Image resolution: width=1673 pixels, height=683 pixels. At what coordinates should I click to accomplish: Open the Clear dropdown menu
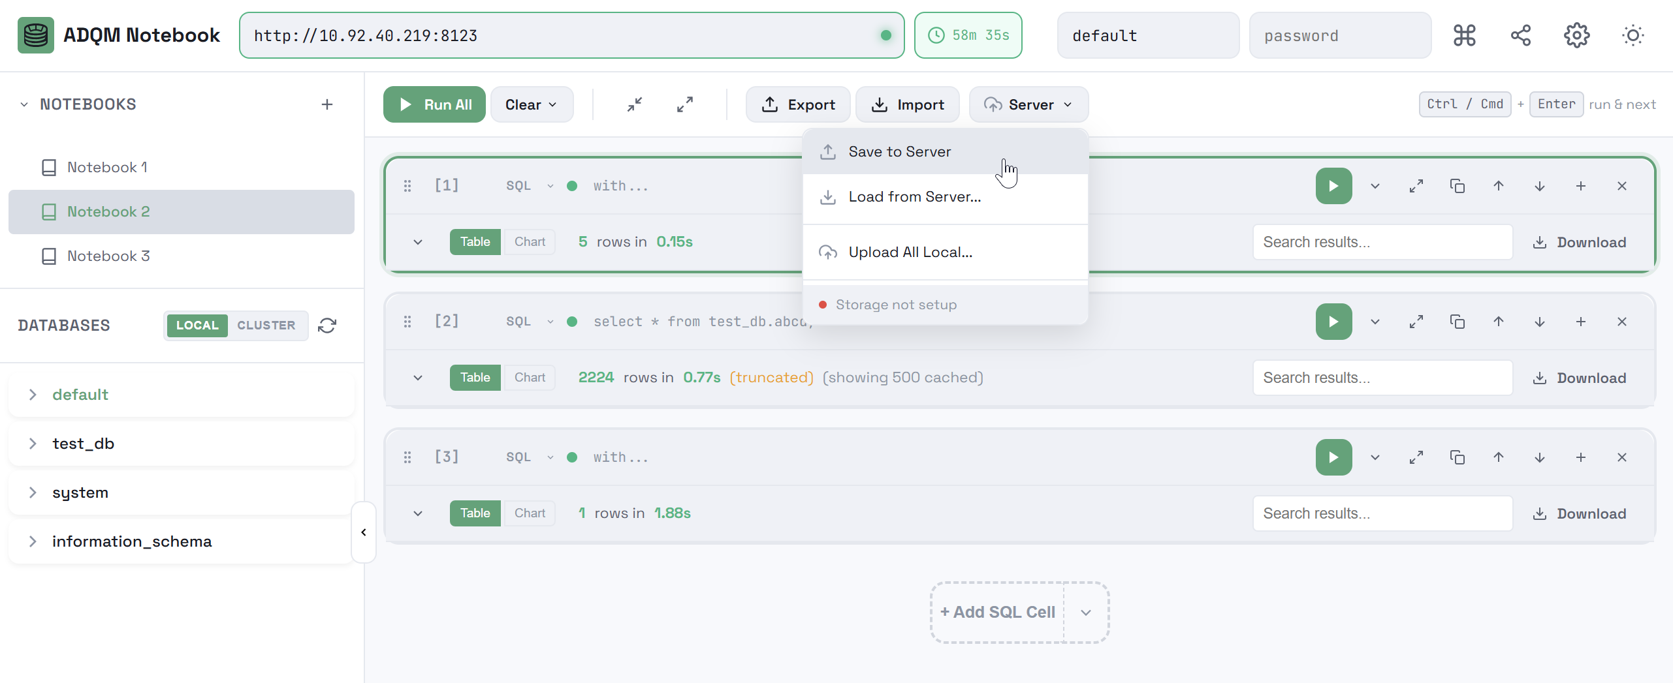(531, 104)
